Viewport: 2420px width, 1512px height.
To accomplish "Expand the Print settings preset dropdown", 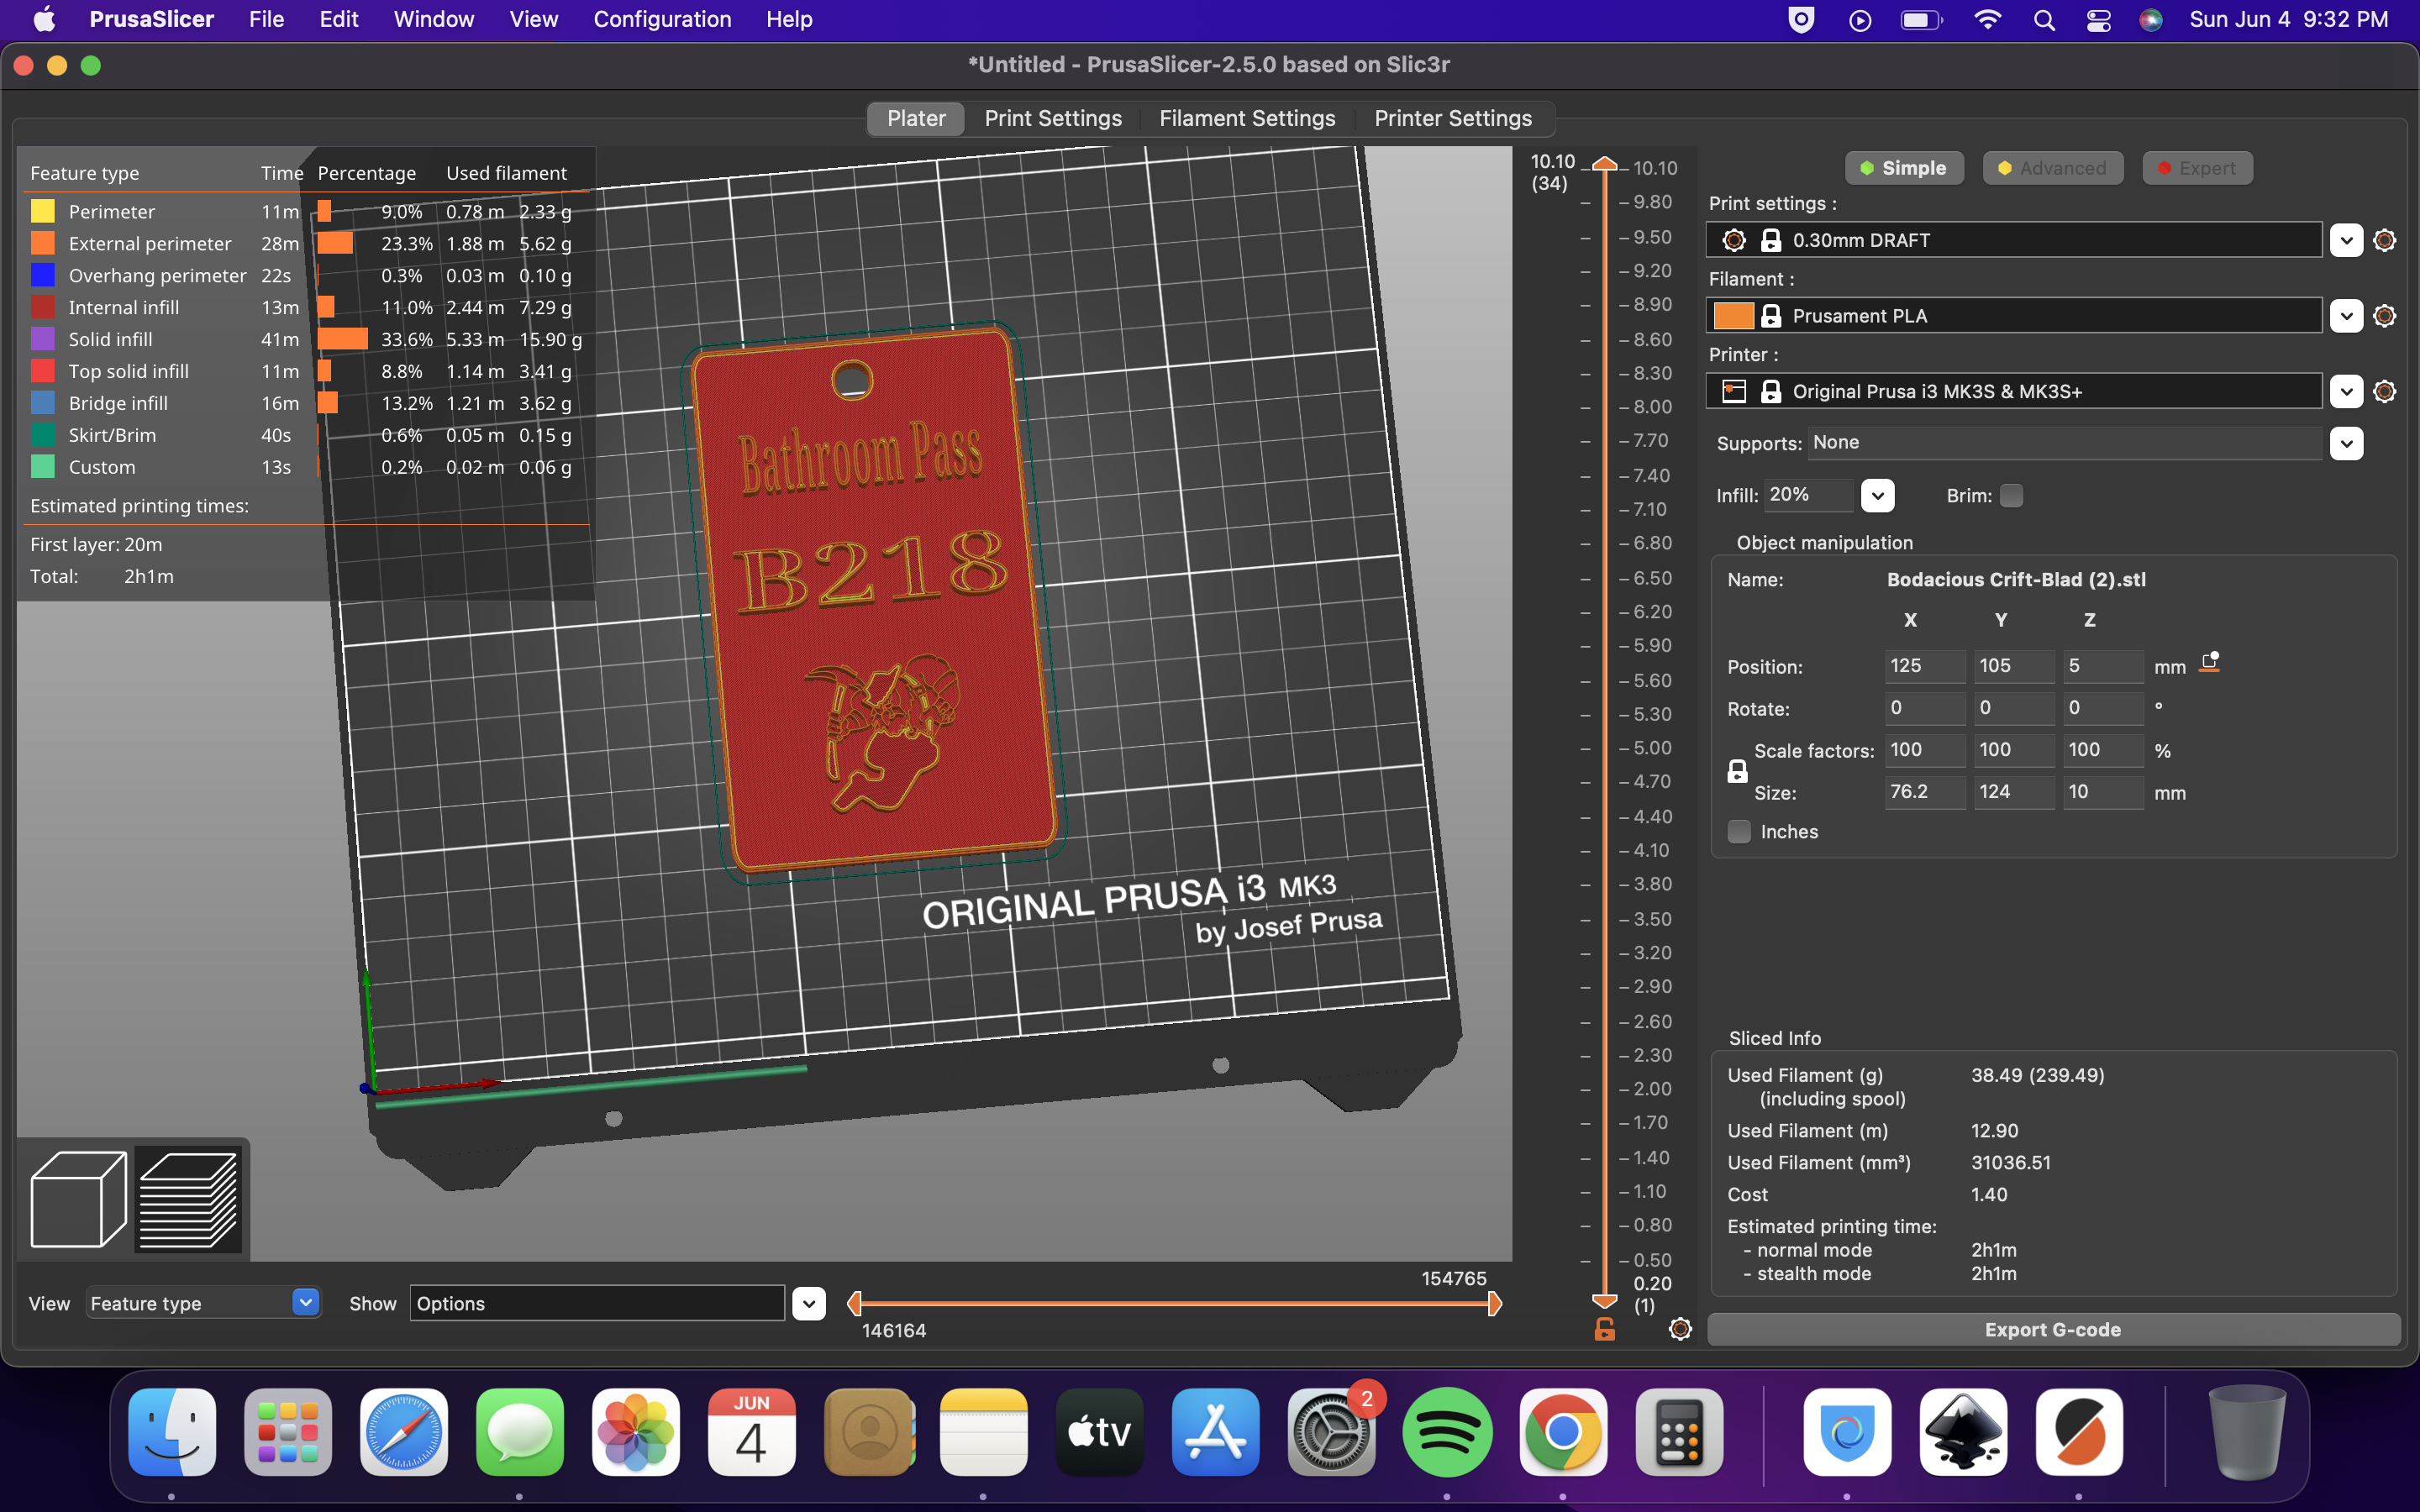I will pyautogui.click(x=2346, y=240).
